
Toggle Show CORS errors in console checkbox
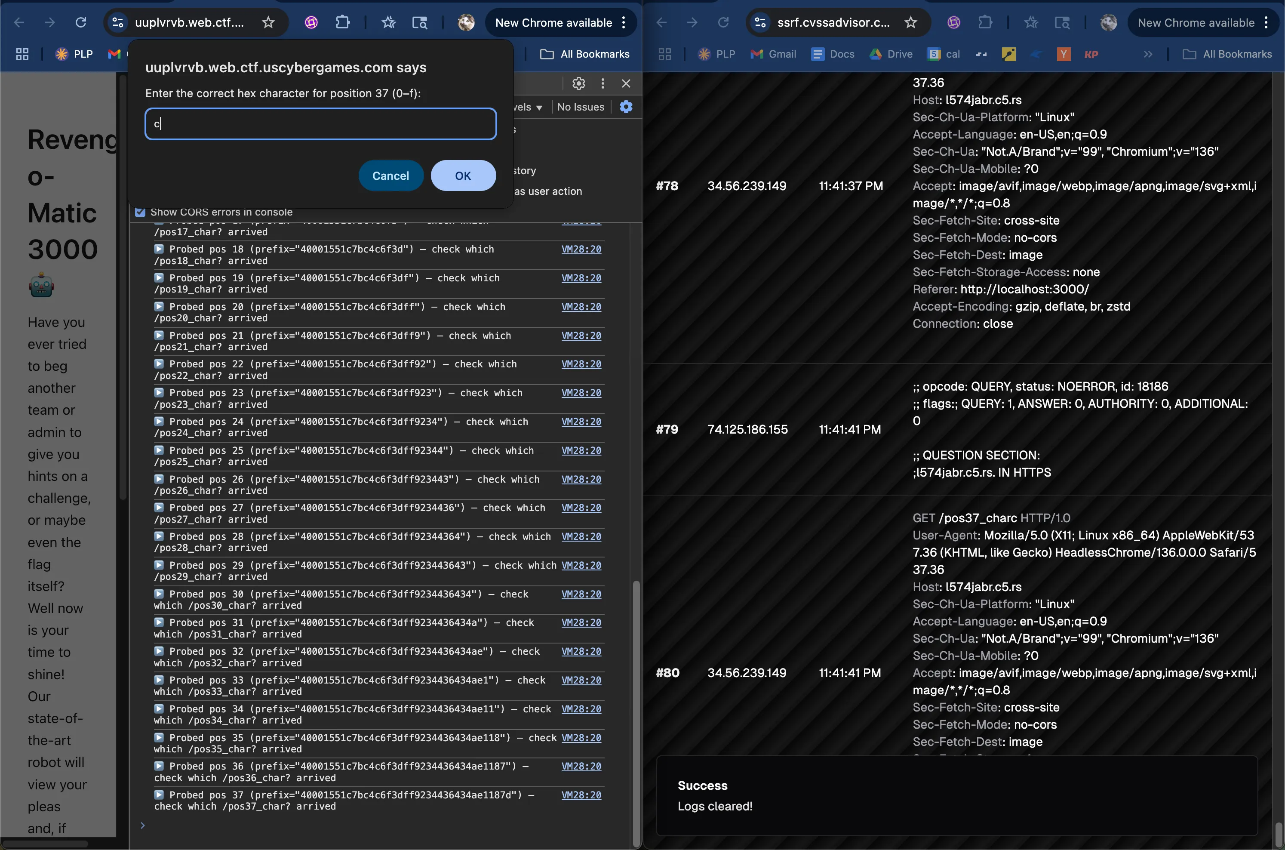pos(140,212)
